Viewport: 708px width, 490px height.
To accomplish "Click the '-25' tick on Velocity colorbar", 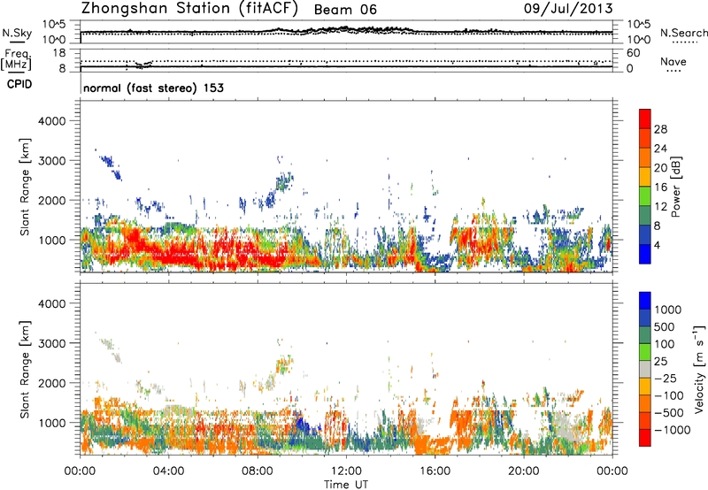I will coord(667,379).
